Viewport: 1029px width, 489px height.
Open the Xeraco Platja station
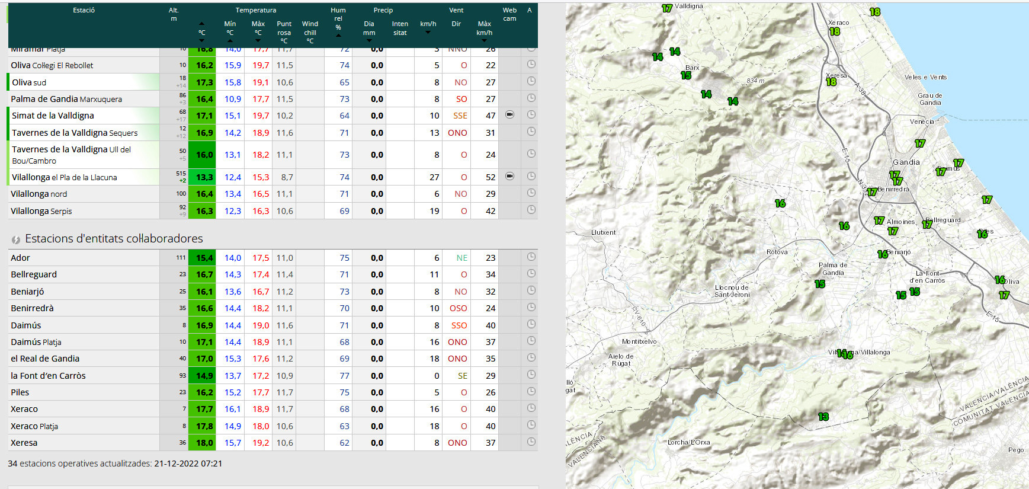34,426
